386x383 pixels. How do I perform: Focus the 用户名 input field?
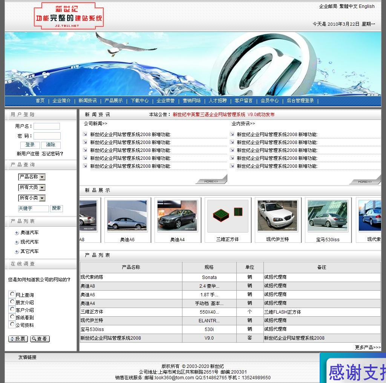click(x=47, y=126)
